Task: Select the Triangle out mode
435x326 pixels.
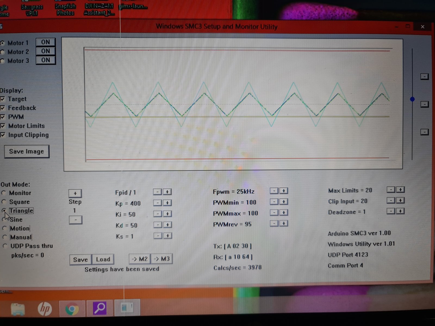Action: point(4,211)
